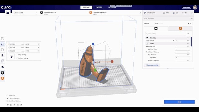Click the settings visibility hamburger menu icon

click(188, 34)
